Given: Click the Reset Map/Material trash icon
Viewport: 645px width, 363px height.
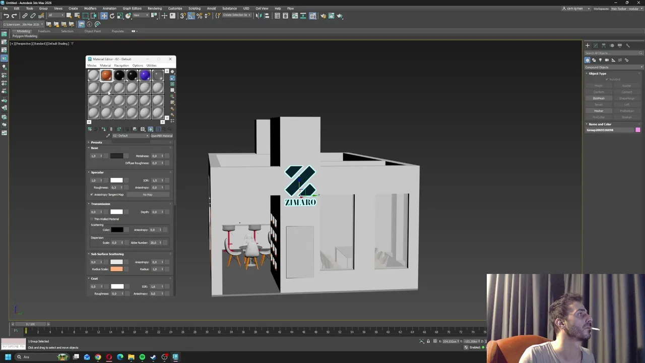Looking at the screenshot, I should 111,129.
